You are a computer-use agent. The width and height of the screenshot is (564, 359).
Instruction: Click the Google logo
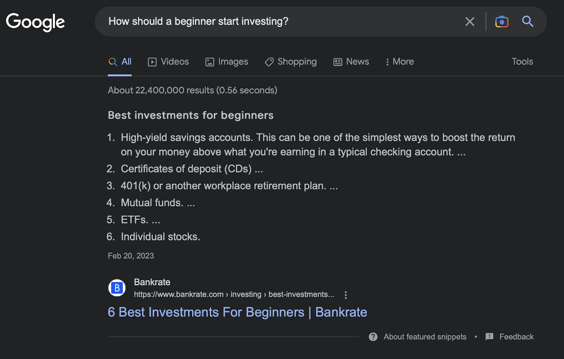pos(35,21)
